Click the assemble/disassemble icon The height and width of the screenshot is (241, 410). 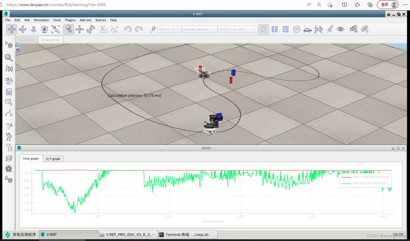[x=103, y=29]
